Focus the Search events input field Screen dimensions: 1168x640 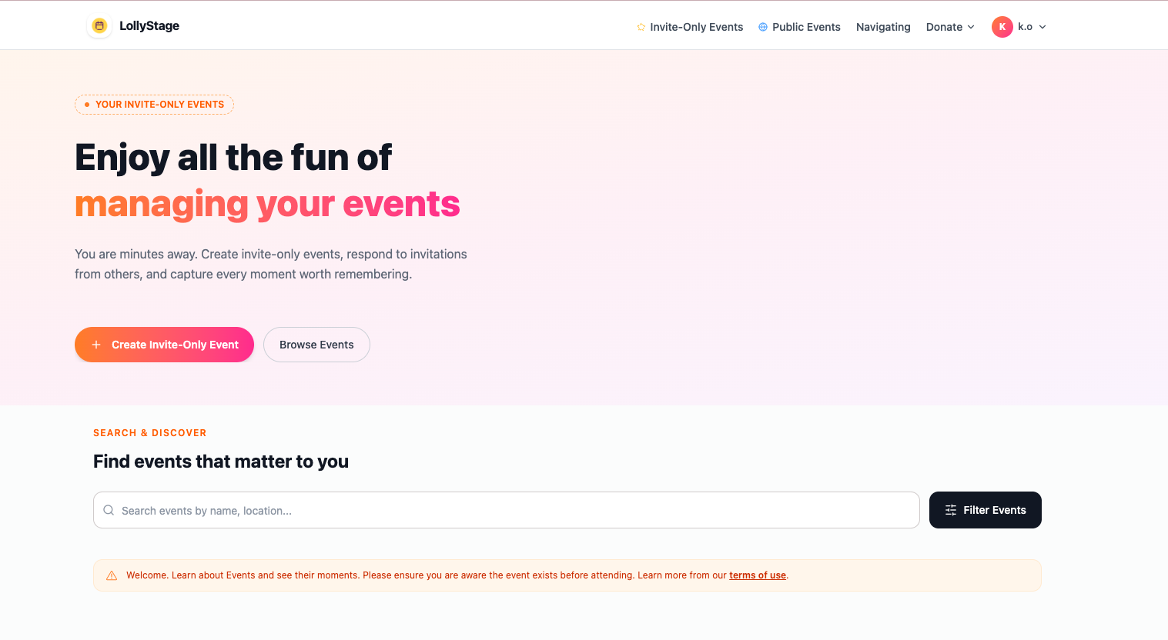(507, 510)
